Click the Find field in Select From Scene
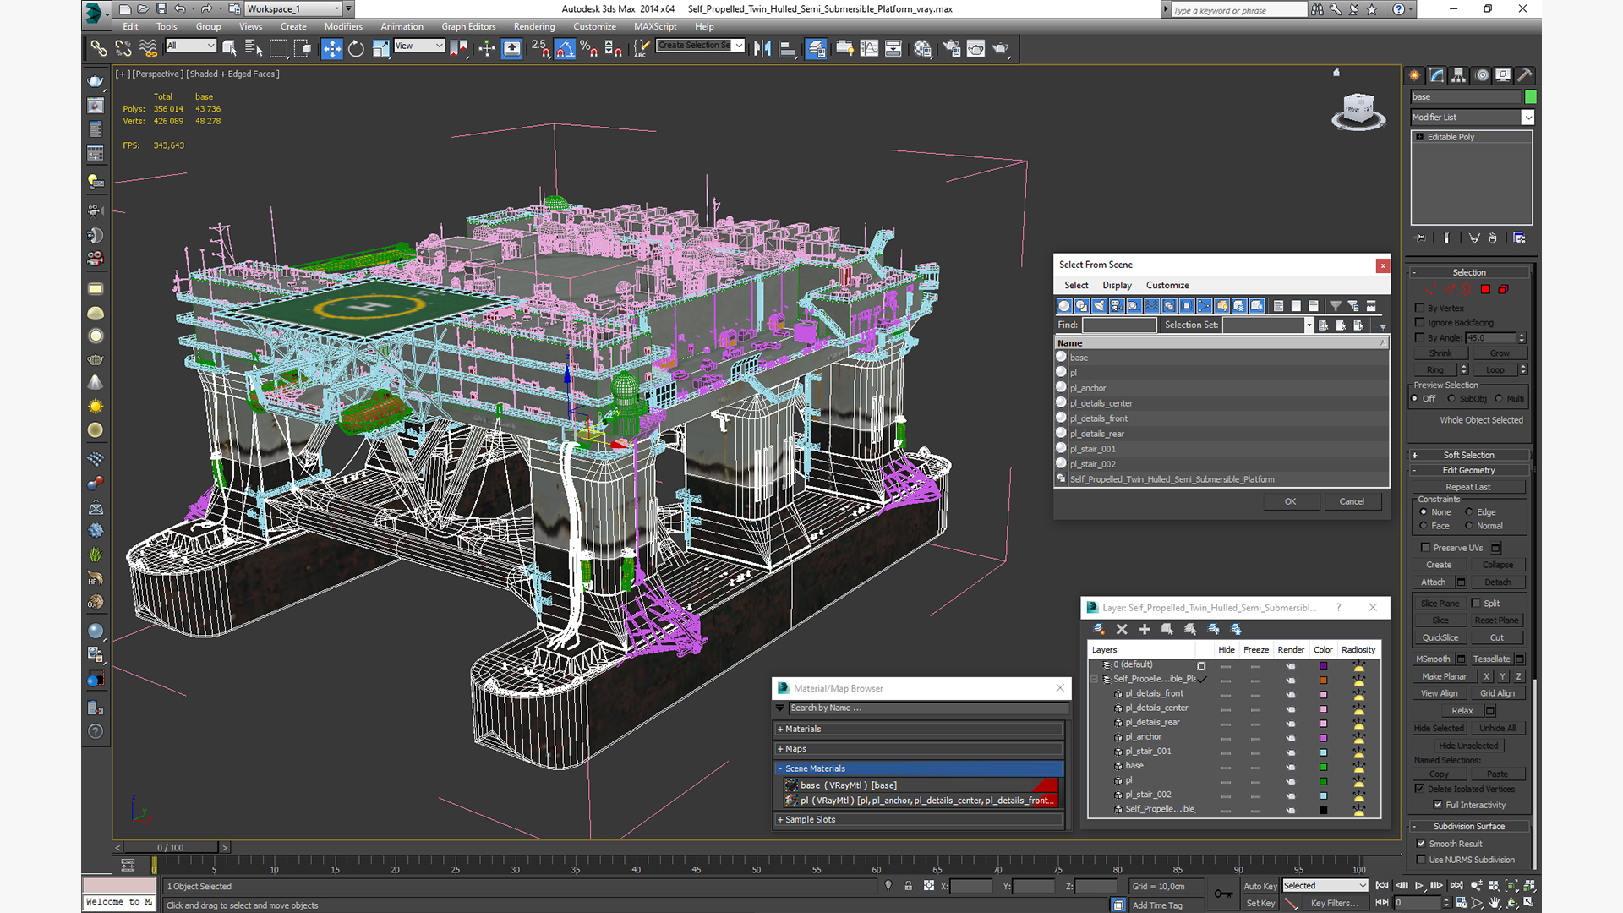This screenshot has width=1623, height=913. (1118, 325)
